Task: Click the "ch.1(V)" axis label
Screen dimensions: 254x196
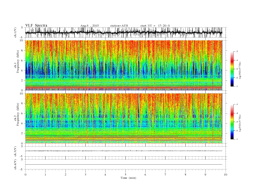Action: tap(15, 32)
